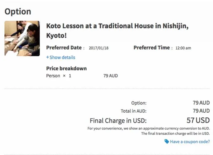
Task: Click the Price breakdown heading
Action: coord(66,68)
